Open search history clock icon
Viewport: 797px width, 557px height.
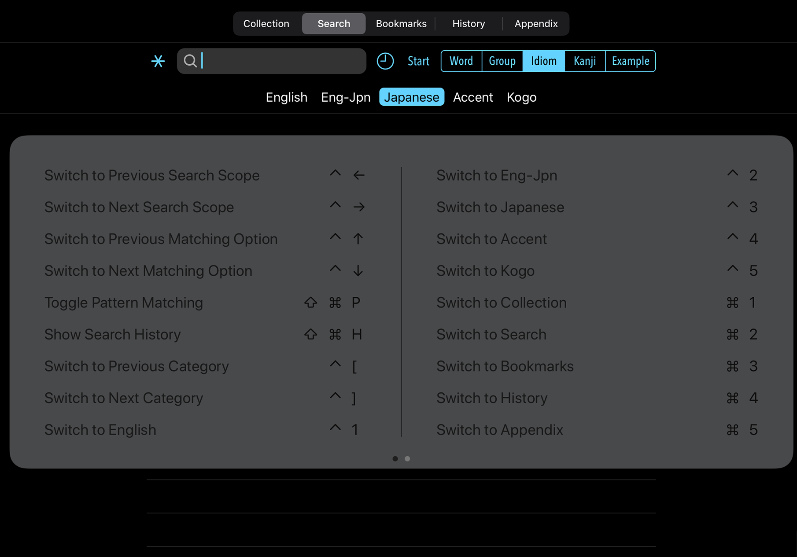tap(385, 61)
